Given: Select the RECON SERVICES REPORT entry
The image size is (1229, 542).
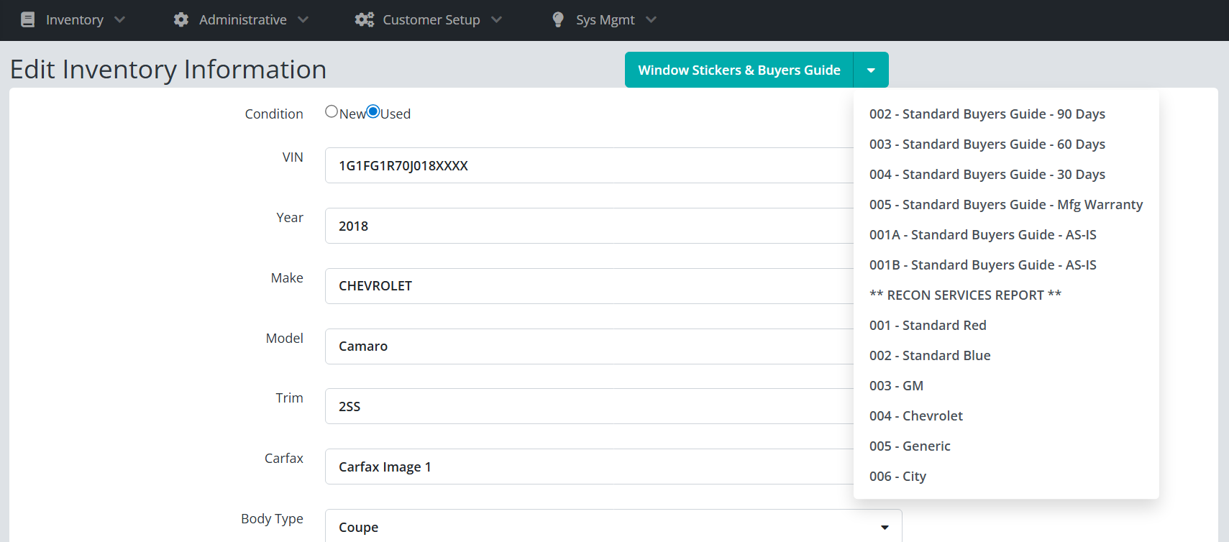Looking at the screenshot, I should click(x=965, y=295).
